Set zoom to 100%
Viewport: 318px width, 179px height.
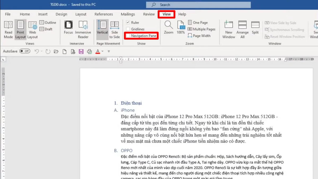click(x=181, y=28)
